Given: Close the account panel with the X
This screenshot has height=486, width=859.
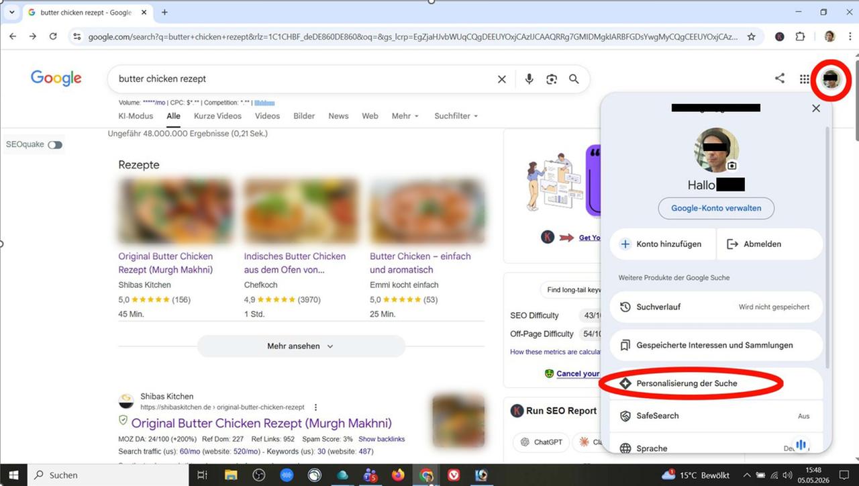Looking at the screenshot, I should [x=816, y=108].
